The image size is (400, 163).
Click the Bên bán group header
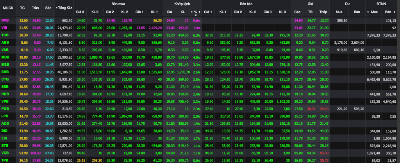point(246,4)
